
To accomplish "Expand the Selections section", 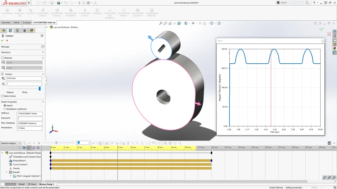I will click(x=43, y=52).
